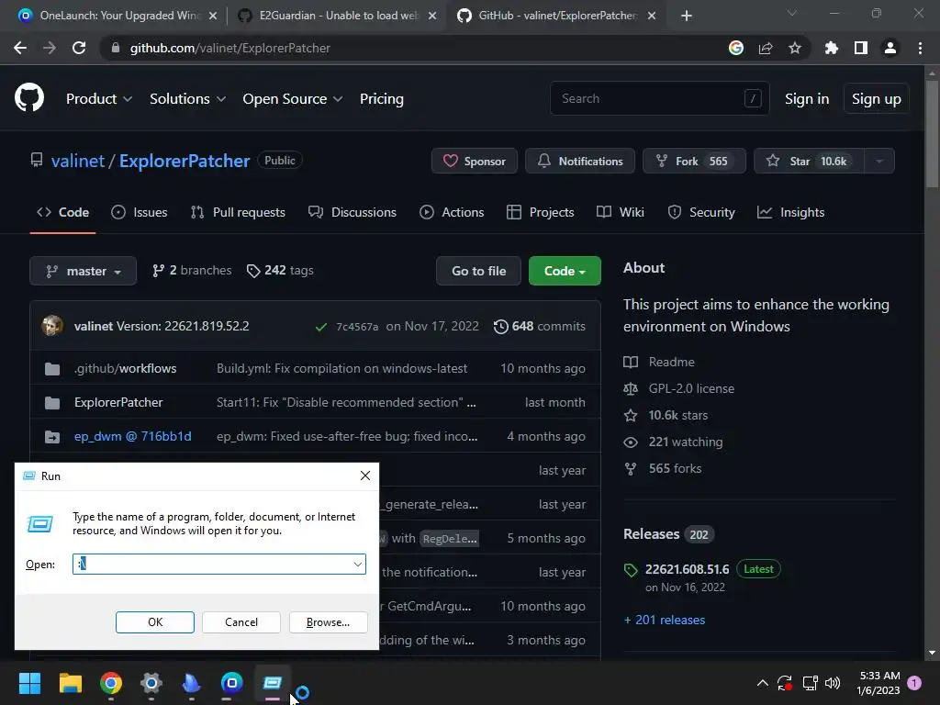Expand the Star lists dropdown arrow
The height and width of the screenshot is (705, 940).
pos(879,161)
